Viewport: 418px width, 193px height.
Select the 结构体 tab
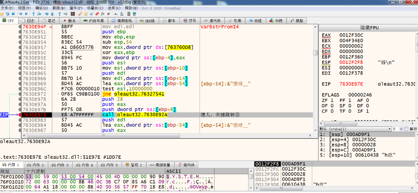pos(186,165)
